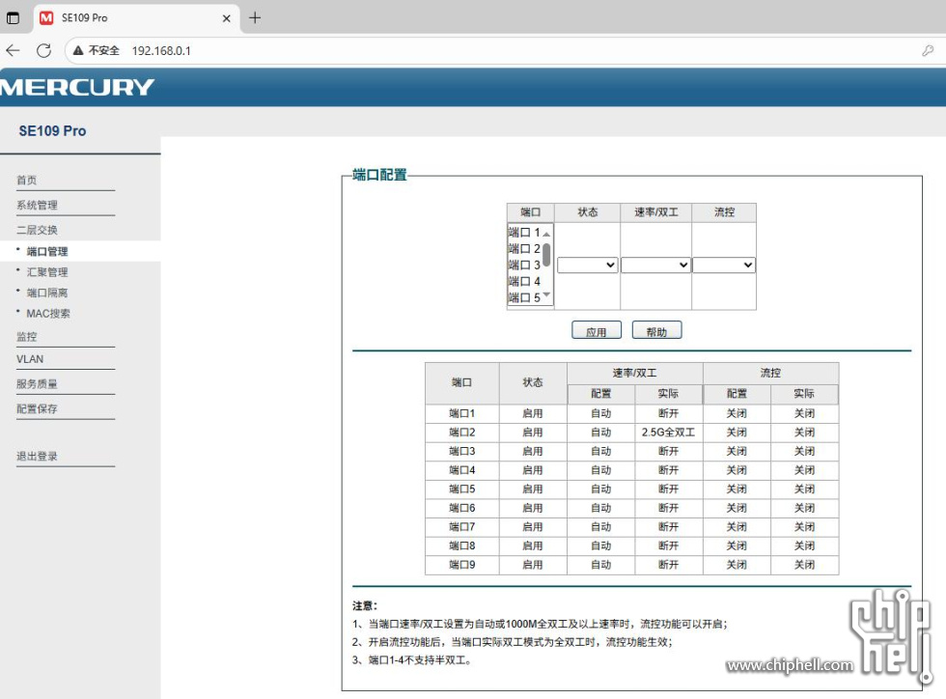Reload the page with refresh icon
Viewport: 946px width, 699px height.
point(43,50)
